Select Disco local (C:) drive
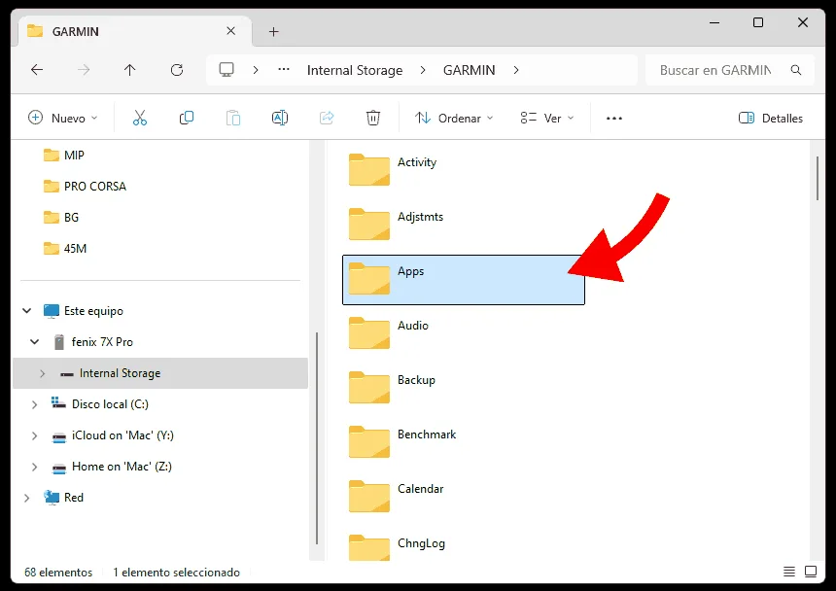836x591 pixels. [100, 404]
